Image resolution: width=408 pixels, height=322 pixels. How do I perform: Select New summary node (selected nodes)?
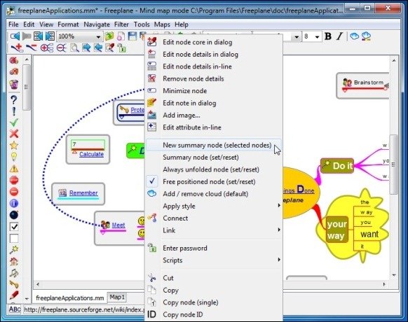(213, 145)
